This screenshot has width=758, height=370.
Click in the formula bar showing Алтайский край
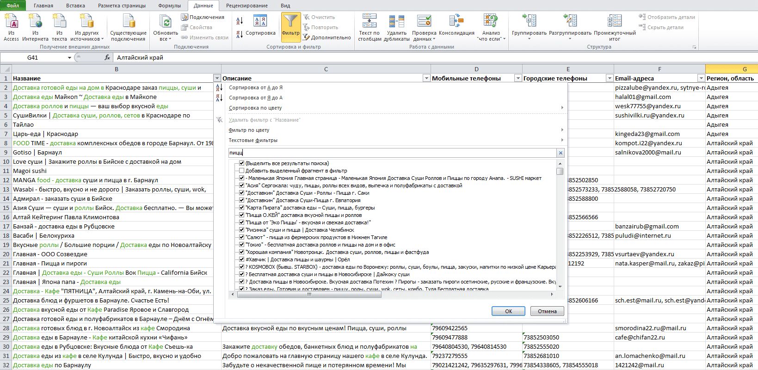point(435,57)
